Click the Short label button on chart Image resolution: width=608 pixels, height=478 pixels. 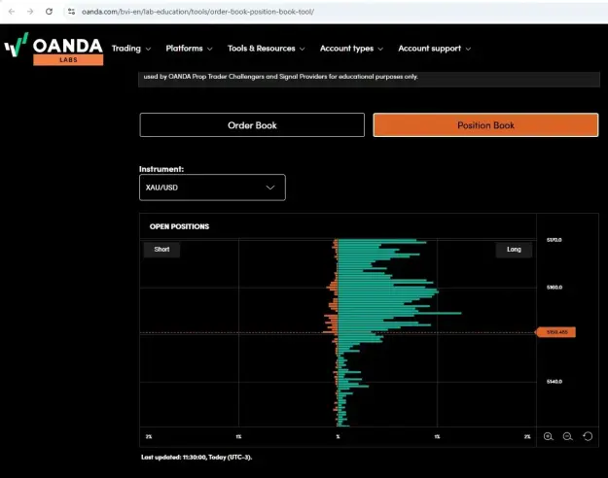click(x=161, y=250)
